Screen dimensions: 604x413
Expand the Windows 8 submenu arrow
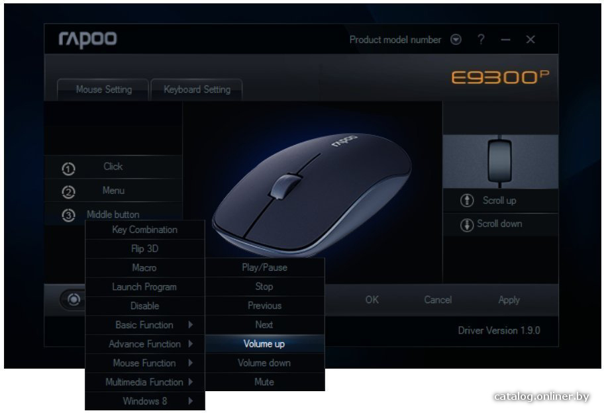[x=190, y=401]
